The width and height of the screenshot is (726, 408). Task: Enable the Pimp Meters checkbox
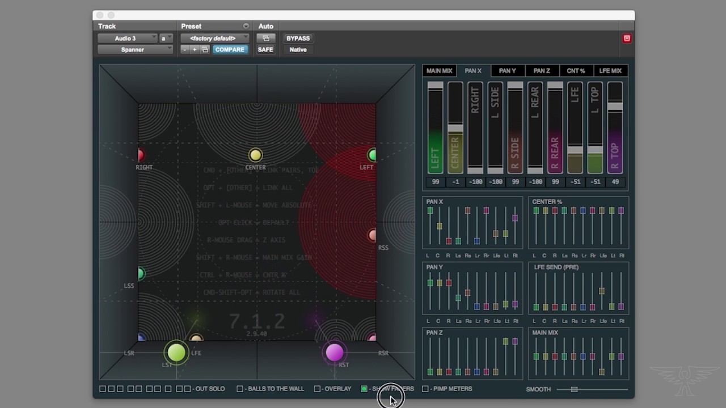(x=425, y=389)
